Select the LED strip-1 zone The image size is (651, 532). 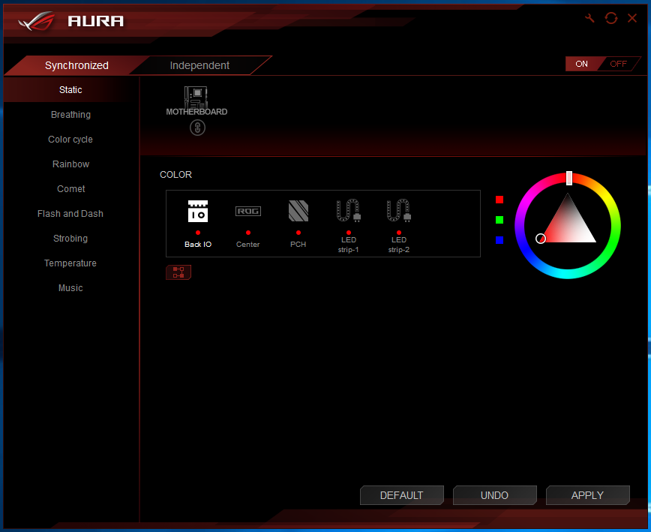348,226
